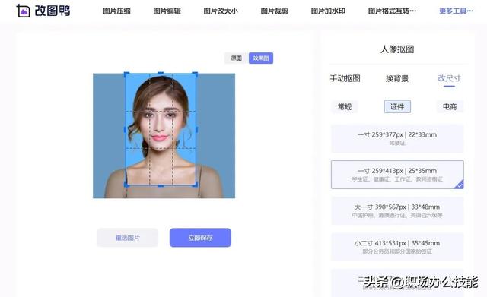Click the selected checkmark on 25*35mm option
The image size is (487, 297).
(x=459, y=185)
